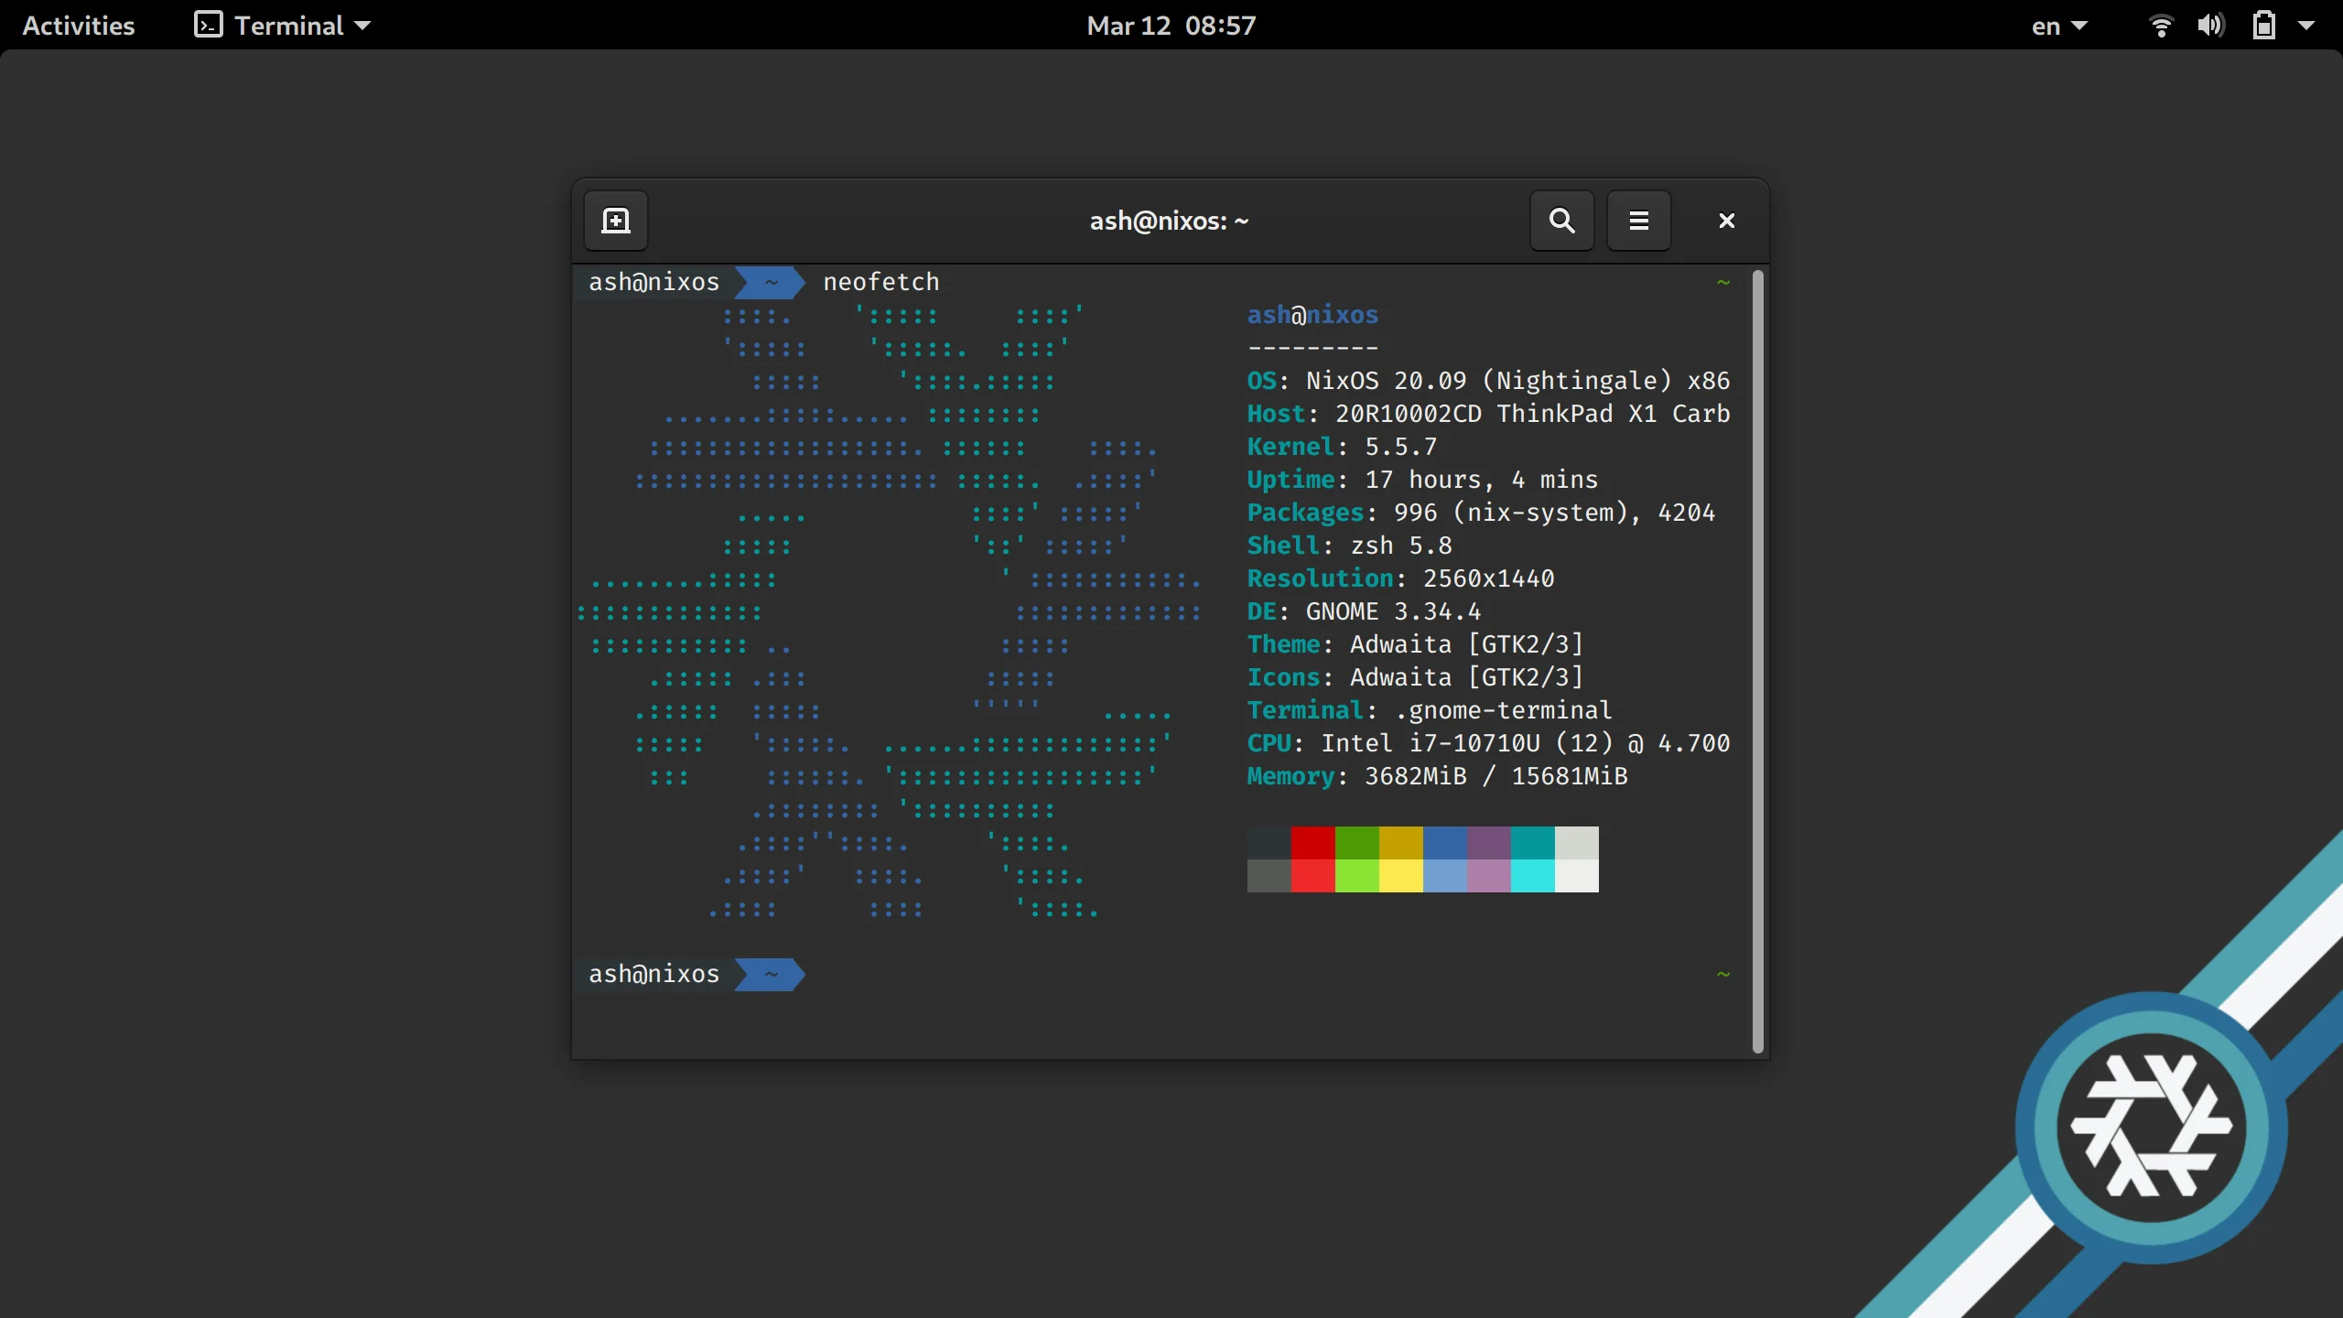This screenshot has height=1318, width=2343.
Task: Click the 'Terminal: .gnome-terminal' line
Action: coord(1430,710)
